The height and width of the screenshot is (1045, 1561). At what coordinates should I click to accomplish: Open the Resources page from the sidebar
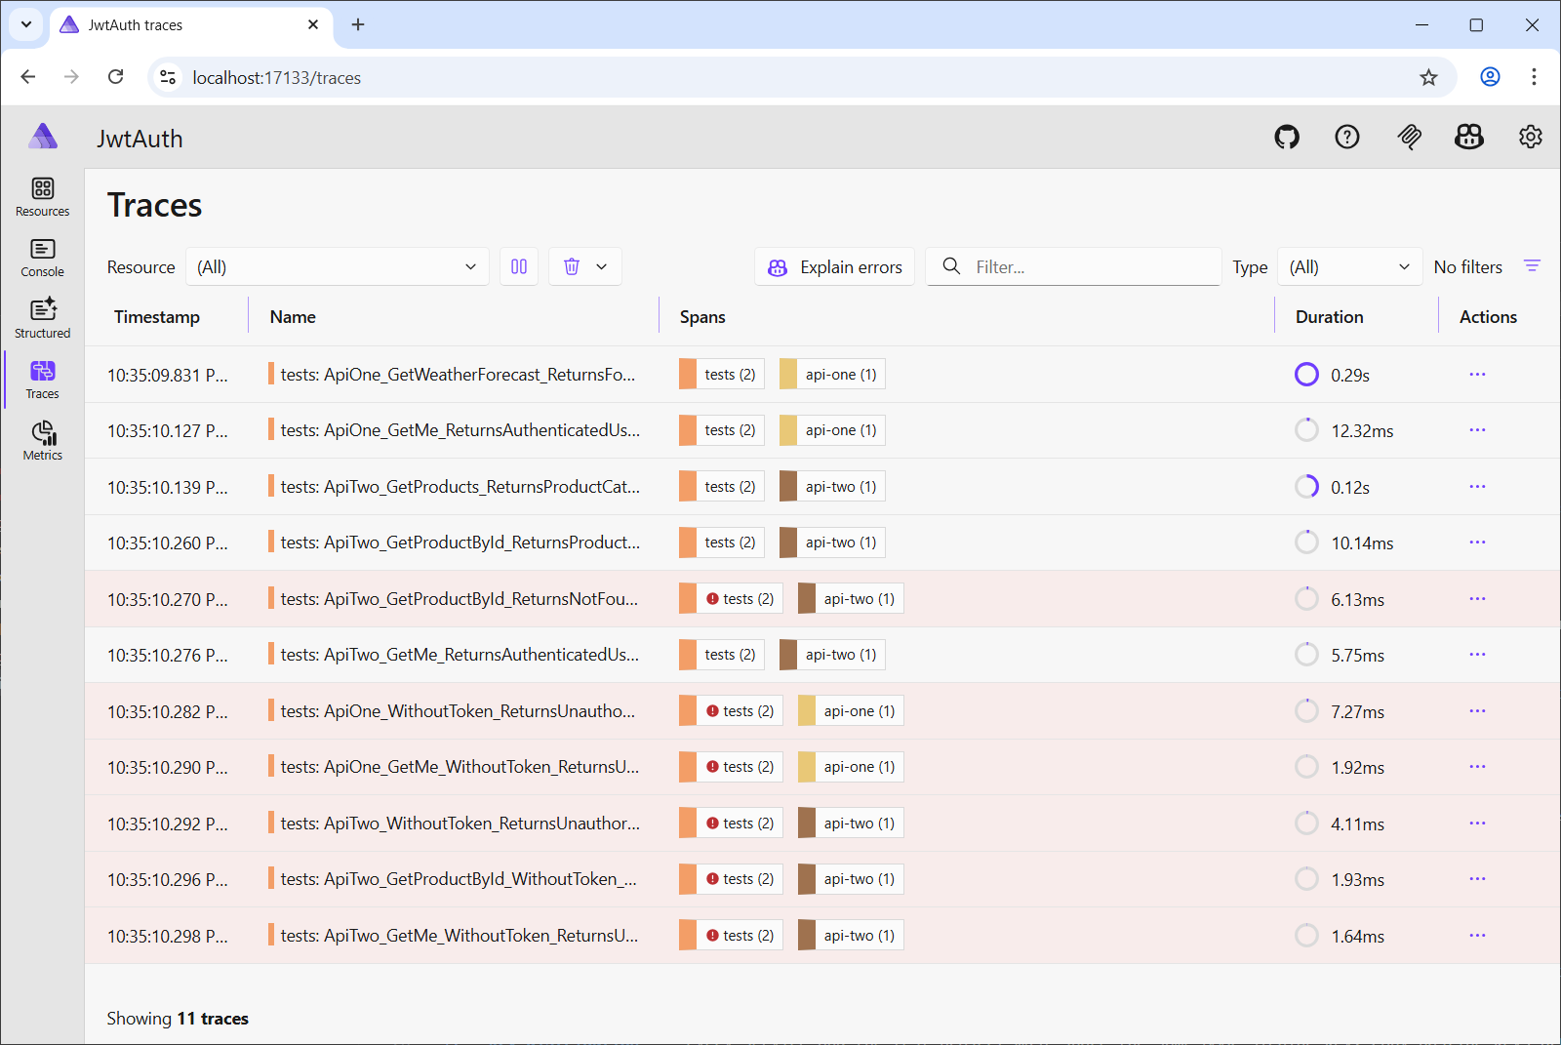point(42,196)
